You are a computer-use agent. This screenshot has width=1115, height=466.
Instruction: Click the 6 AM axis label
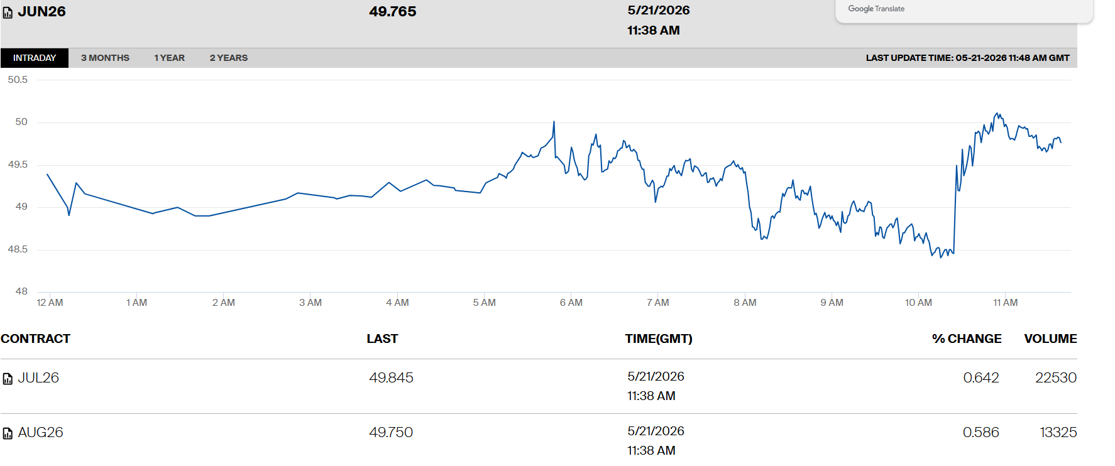pos(571,303)
